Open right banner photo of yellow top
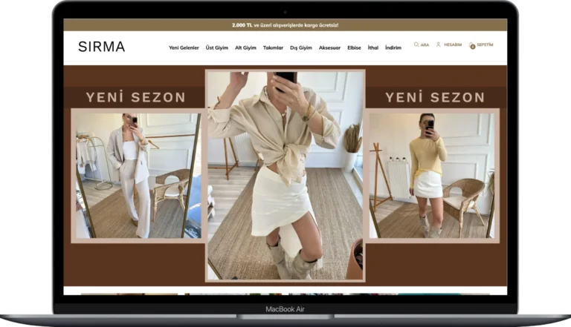571x327 pixels. point(432,176)
